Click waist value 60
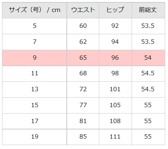Viewport: 168px width, 149px height. [83, 26]
